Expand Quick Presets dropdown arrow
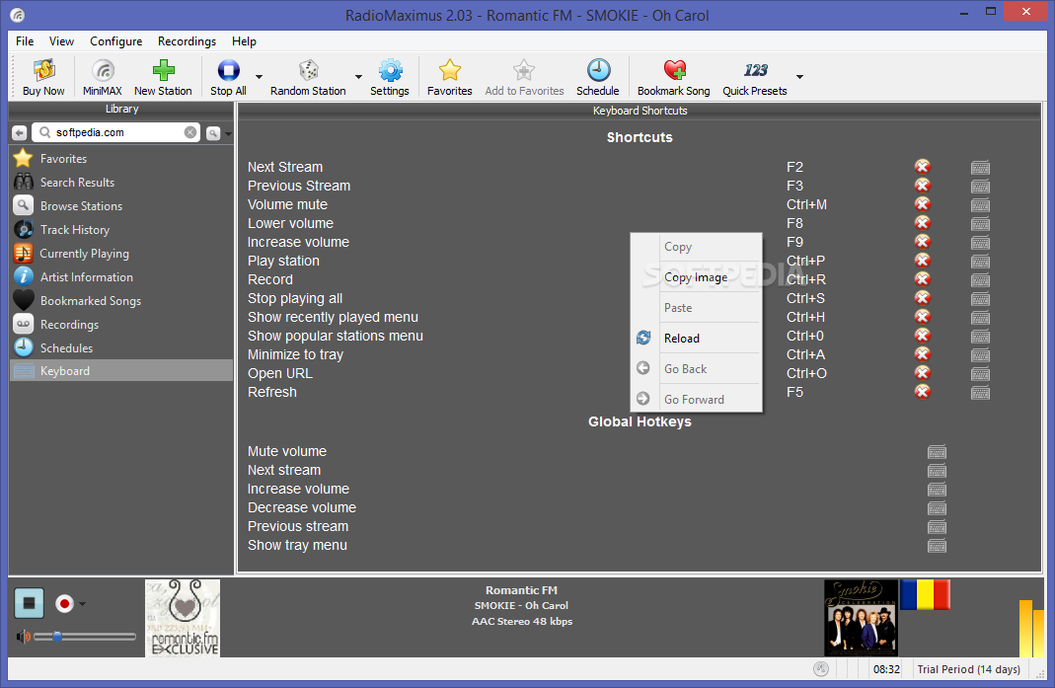This screenshot has height=688, width=1055. pyautogui.click(x=799, y=77)
